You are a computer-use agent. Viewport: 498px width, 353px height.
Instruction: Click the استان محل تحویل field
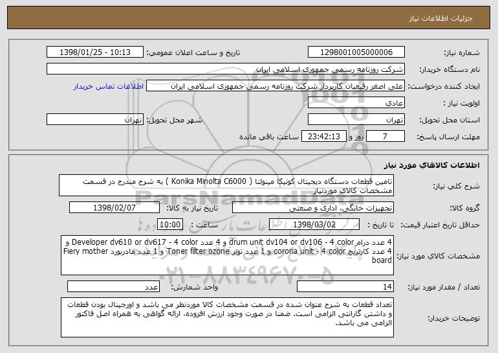coord(356,120)
